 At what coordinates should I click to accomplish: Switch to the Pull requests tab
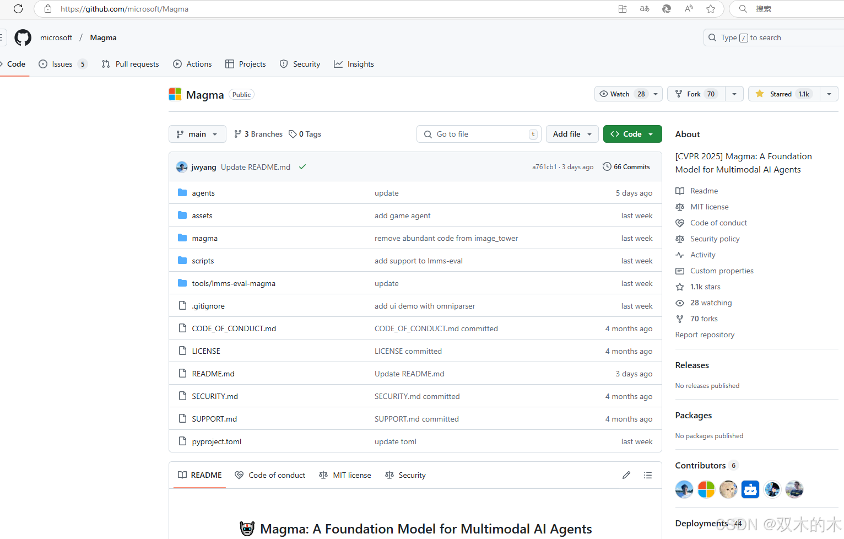coord(131,64)
